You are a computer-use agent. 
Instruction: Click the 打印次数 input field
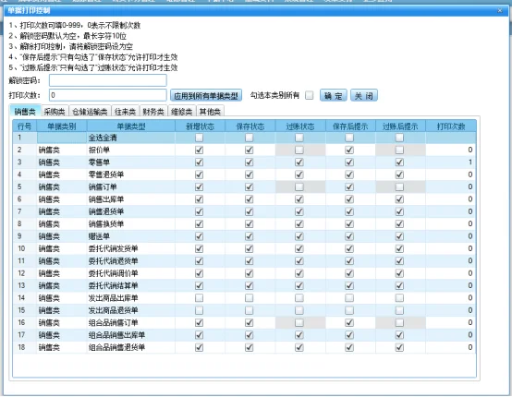tap(108, 95)
